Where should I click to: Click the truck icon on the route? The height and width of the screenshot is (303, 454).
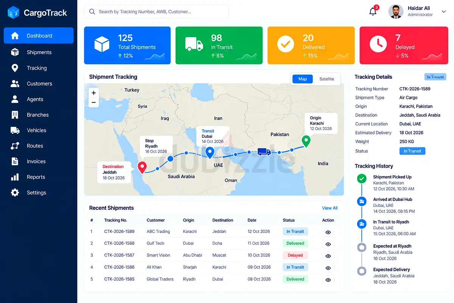[264, 151]
